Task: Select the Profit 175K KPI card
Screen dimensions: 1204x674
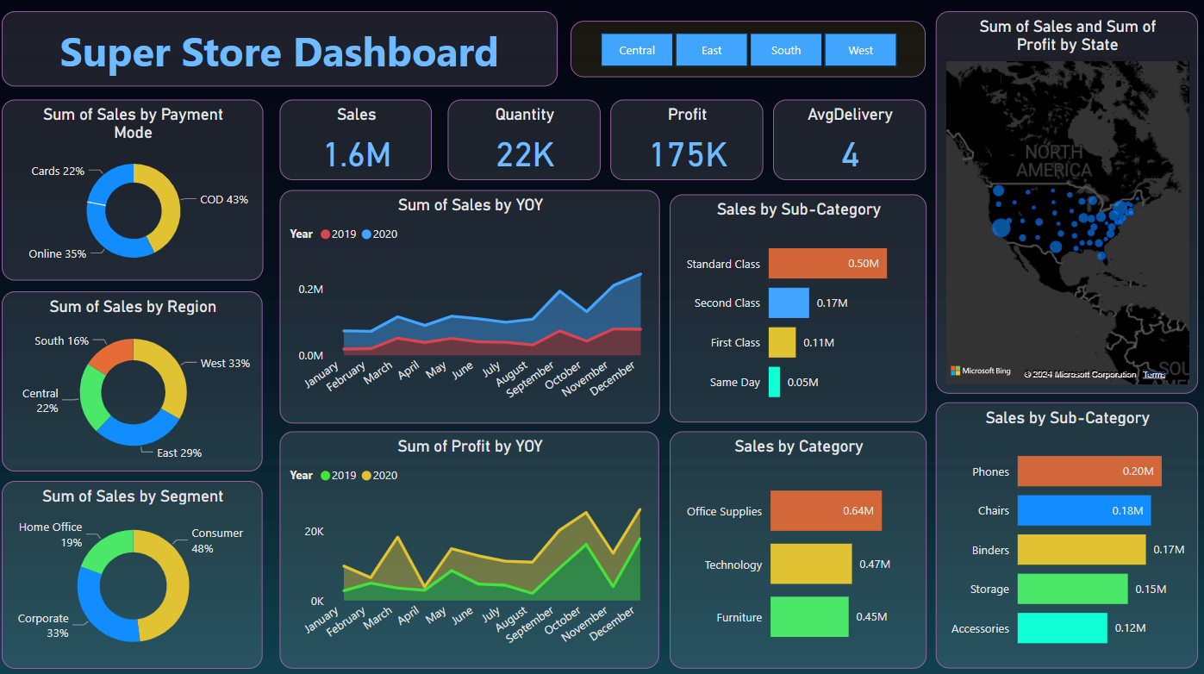Action: coord(687,140)
